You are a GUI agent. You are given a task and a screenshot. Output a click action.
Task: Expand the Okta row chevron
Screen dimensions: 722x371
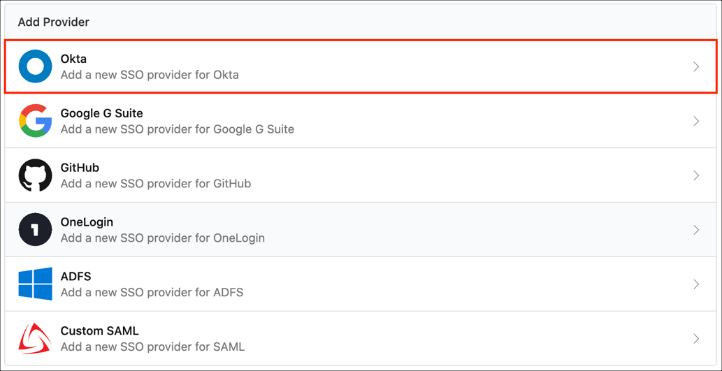[x=696, y=67]
